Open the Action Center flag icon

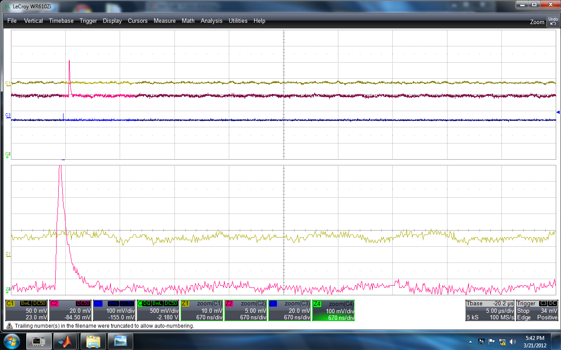point(491,341)
